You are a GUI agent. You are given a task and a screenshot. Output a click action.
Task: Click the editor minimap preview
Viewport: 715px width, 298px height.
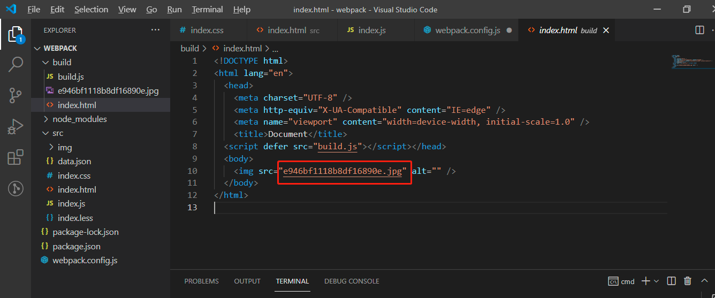693,62
